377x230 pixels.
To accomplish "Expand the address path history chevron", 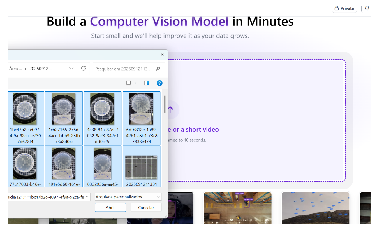I will [x=71, y=68].
